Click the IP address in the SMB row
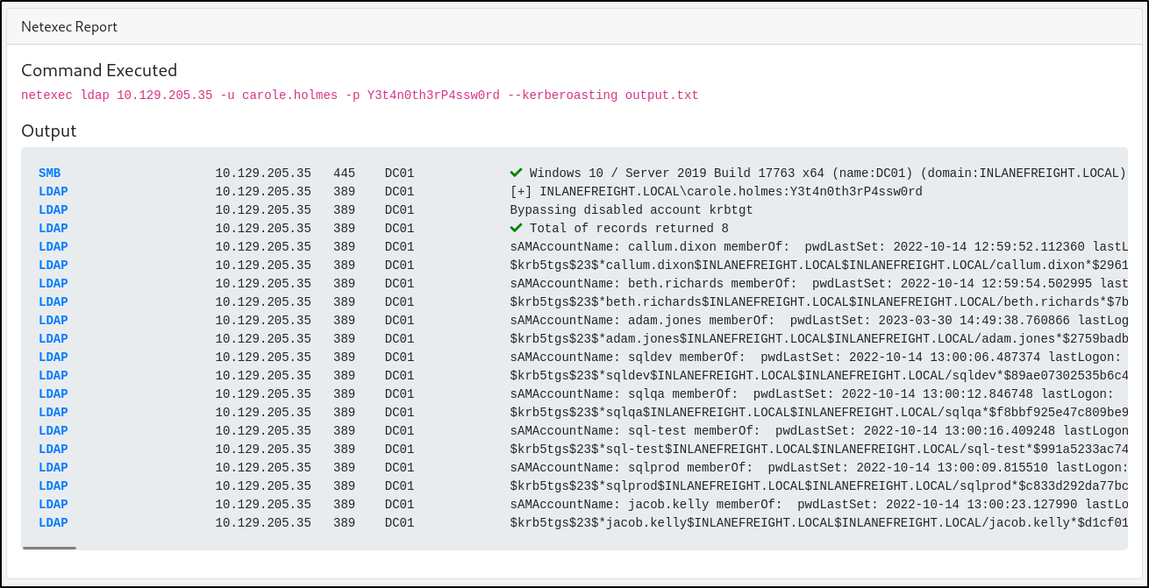The width and height of the screenshot is (1149, 588). tap(263, 174)
